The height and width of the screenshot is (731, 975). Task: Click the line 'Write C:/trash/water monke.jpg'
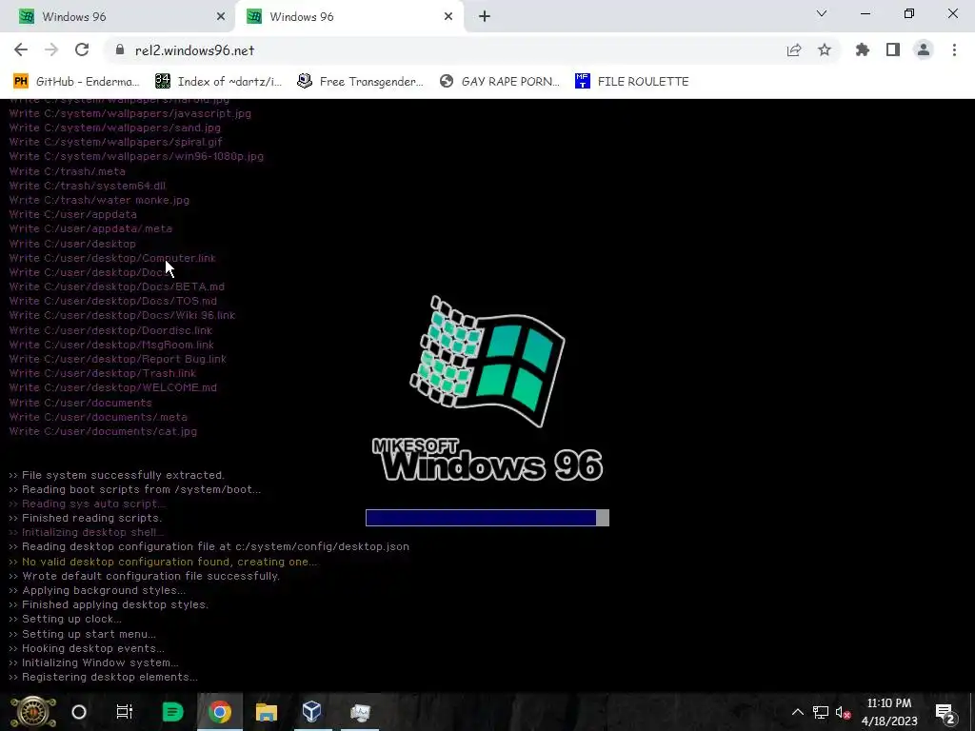[99, 200]
